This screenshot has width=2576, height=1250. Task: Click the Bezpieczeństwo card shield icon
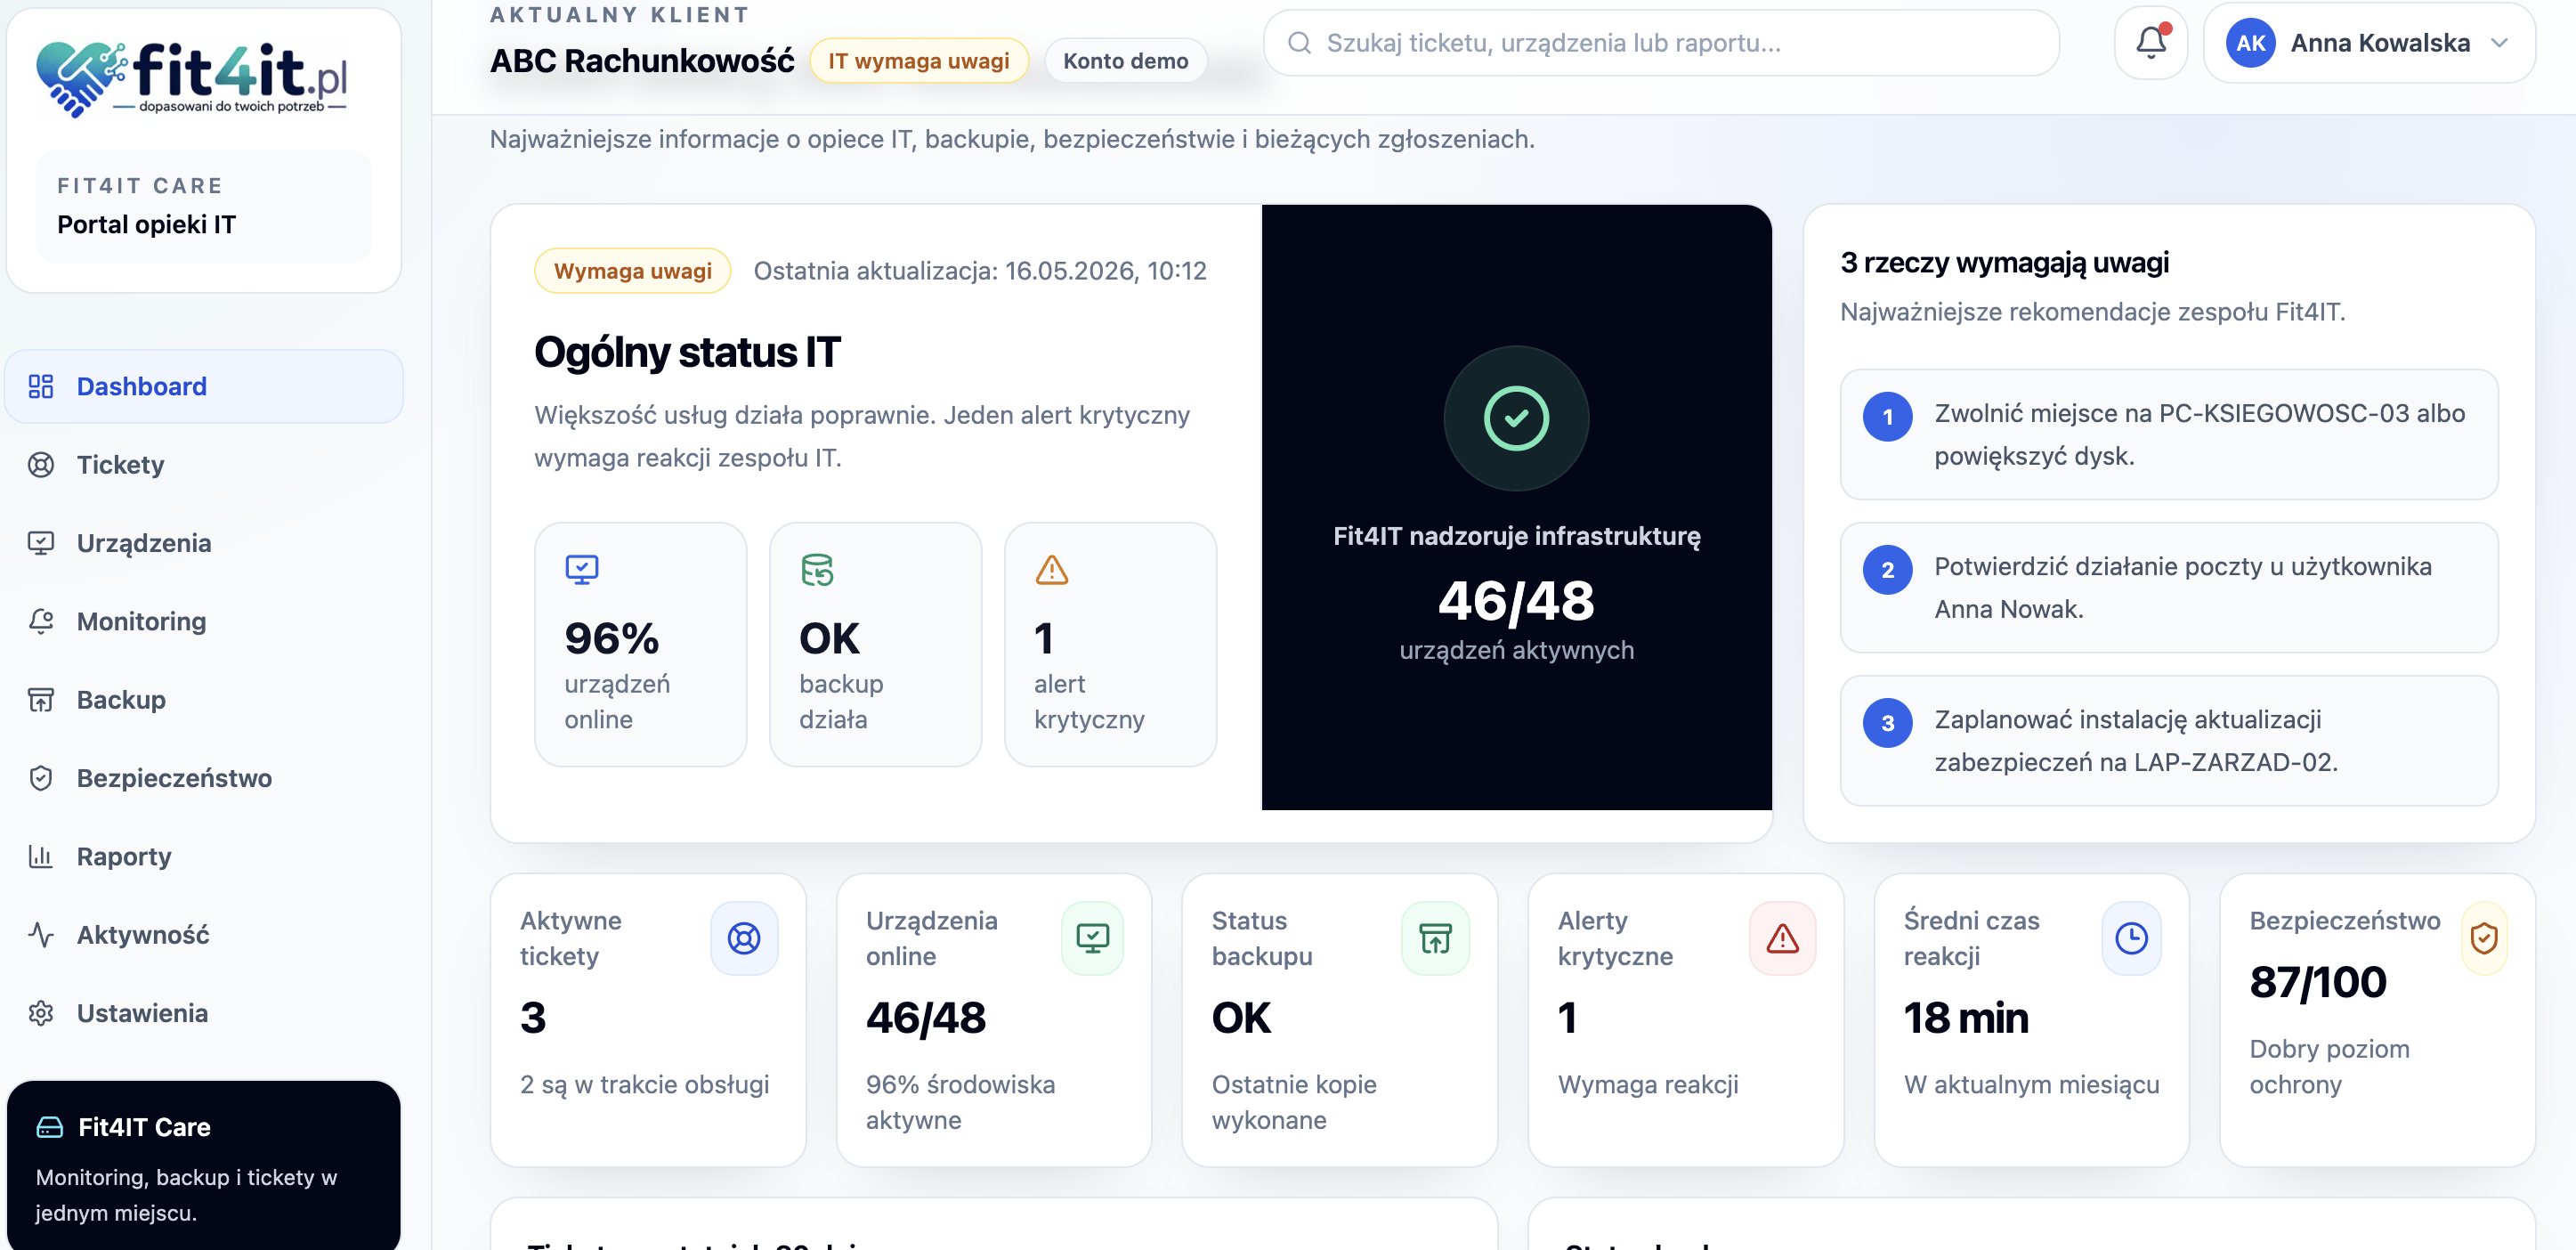pos(2484,938)
